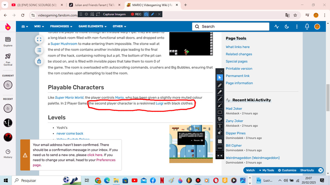The image size is (330, 185).
Task: Click 'What links here' page tool
Action: [x=238, y=47]
